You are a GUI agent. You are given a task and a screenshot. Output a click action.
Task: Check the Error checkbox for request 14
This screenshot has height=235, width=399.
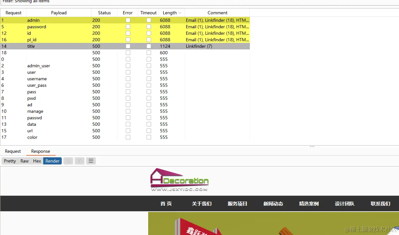(128, 46)
